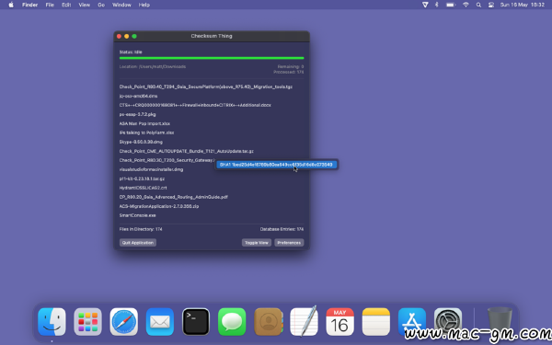This screenshot has height=345, width=552.
Task: Open App Store from the Dock
Action: [x=412, y=321]
